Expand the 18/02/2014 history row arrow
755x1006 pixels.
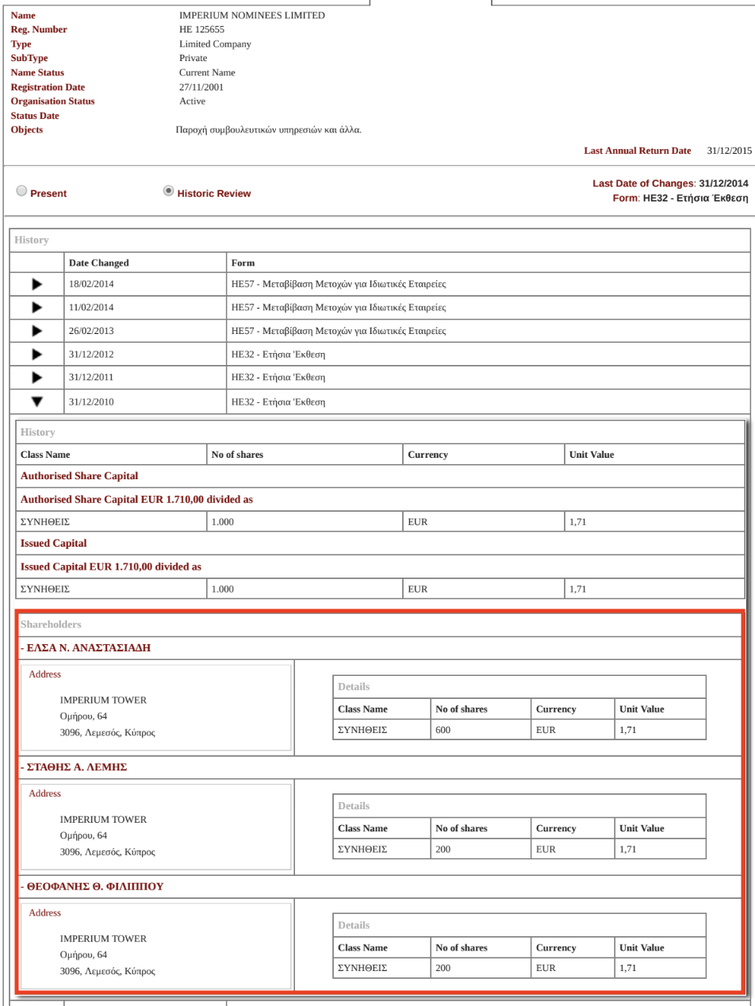click(36, 284)
